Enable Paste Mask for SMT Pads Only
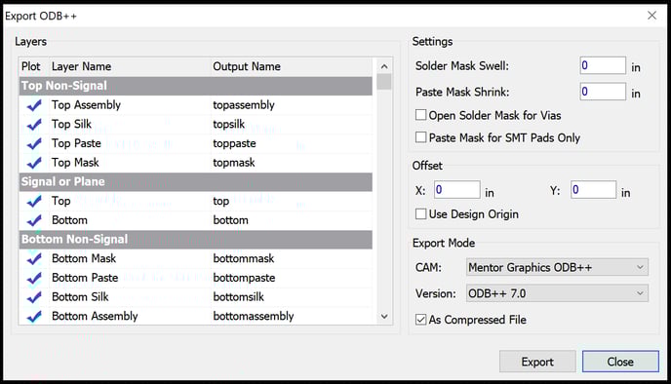671x384 pixels. click(x=421, y=137)
